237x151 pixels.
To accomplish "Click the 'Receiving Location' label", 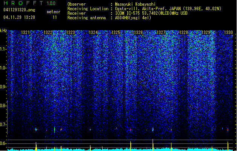I will (88, 9).
